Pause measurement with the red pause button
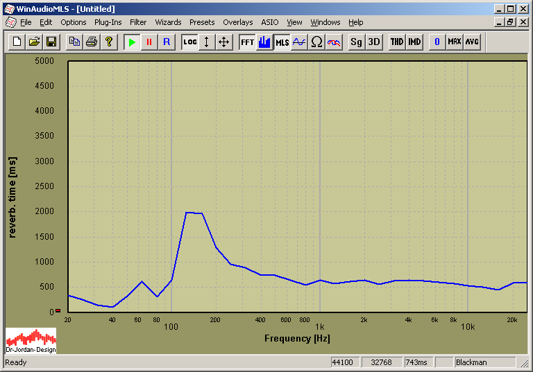 [x=149, y=42]
